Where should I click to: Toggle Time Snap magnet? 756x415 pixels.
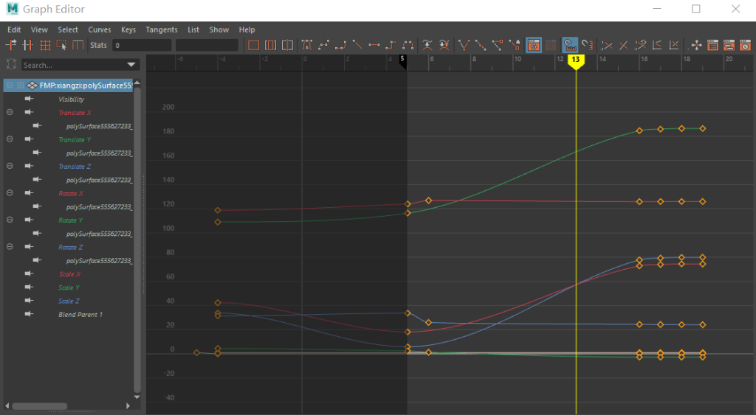point(570,45)
